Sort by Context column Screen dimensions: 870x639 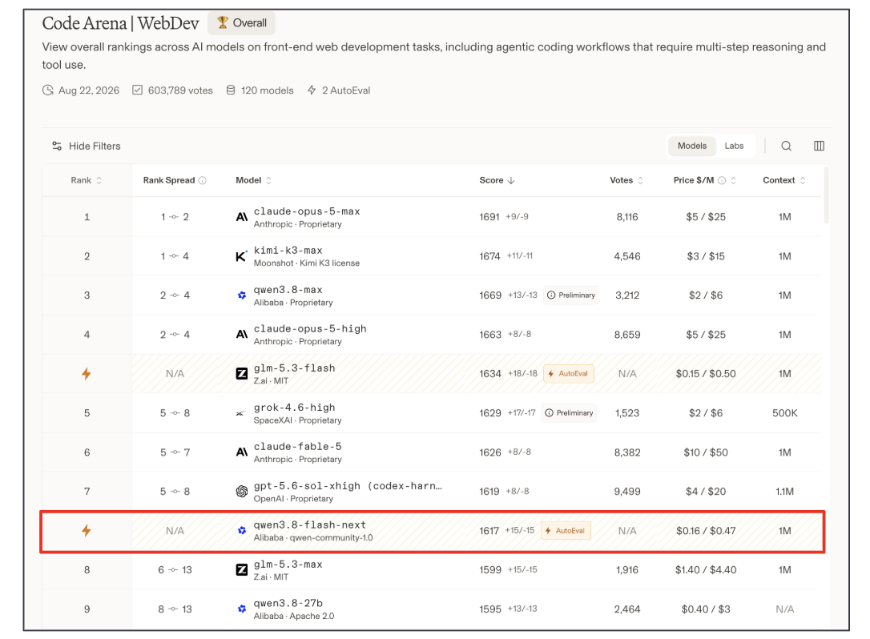click(784, 180)
